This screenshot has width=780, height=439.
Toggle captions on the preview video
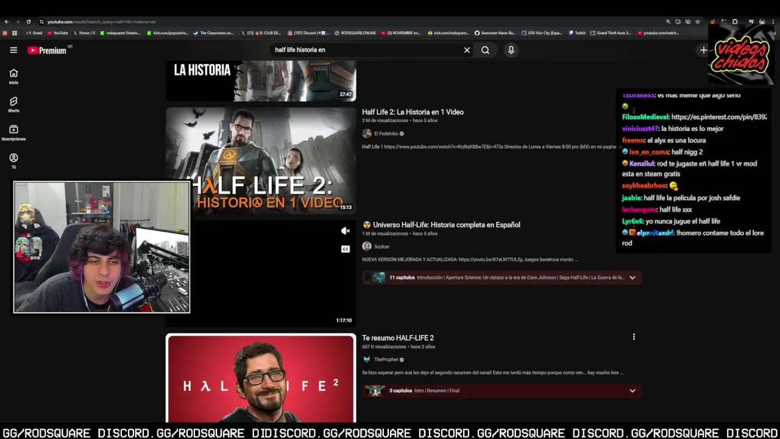346,249
